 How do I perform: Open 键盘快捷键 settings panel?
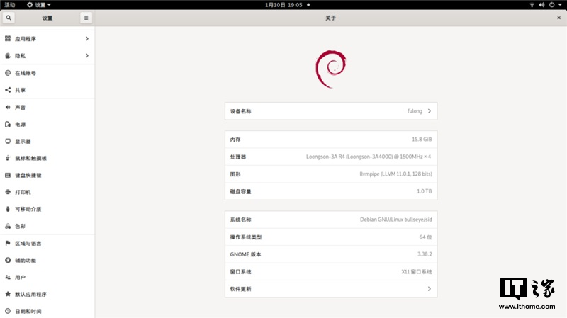coord(47,175)
